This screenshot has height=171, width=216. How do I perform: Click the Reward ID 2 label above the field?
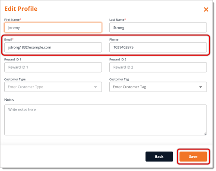coord(118,59)
